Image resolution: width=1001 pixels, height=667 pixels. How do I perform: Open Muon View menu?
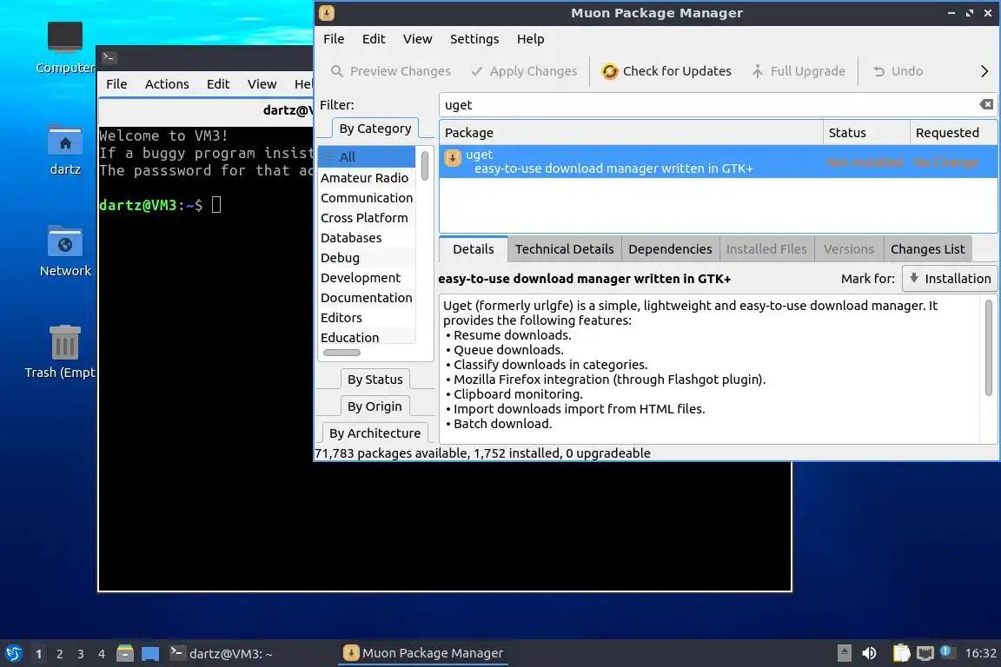pos(417,39)
